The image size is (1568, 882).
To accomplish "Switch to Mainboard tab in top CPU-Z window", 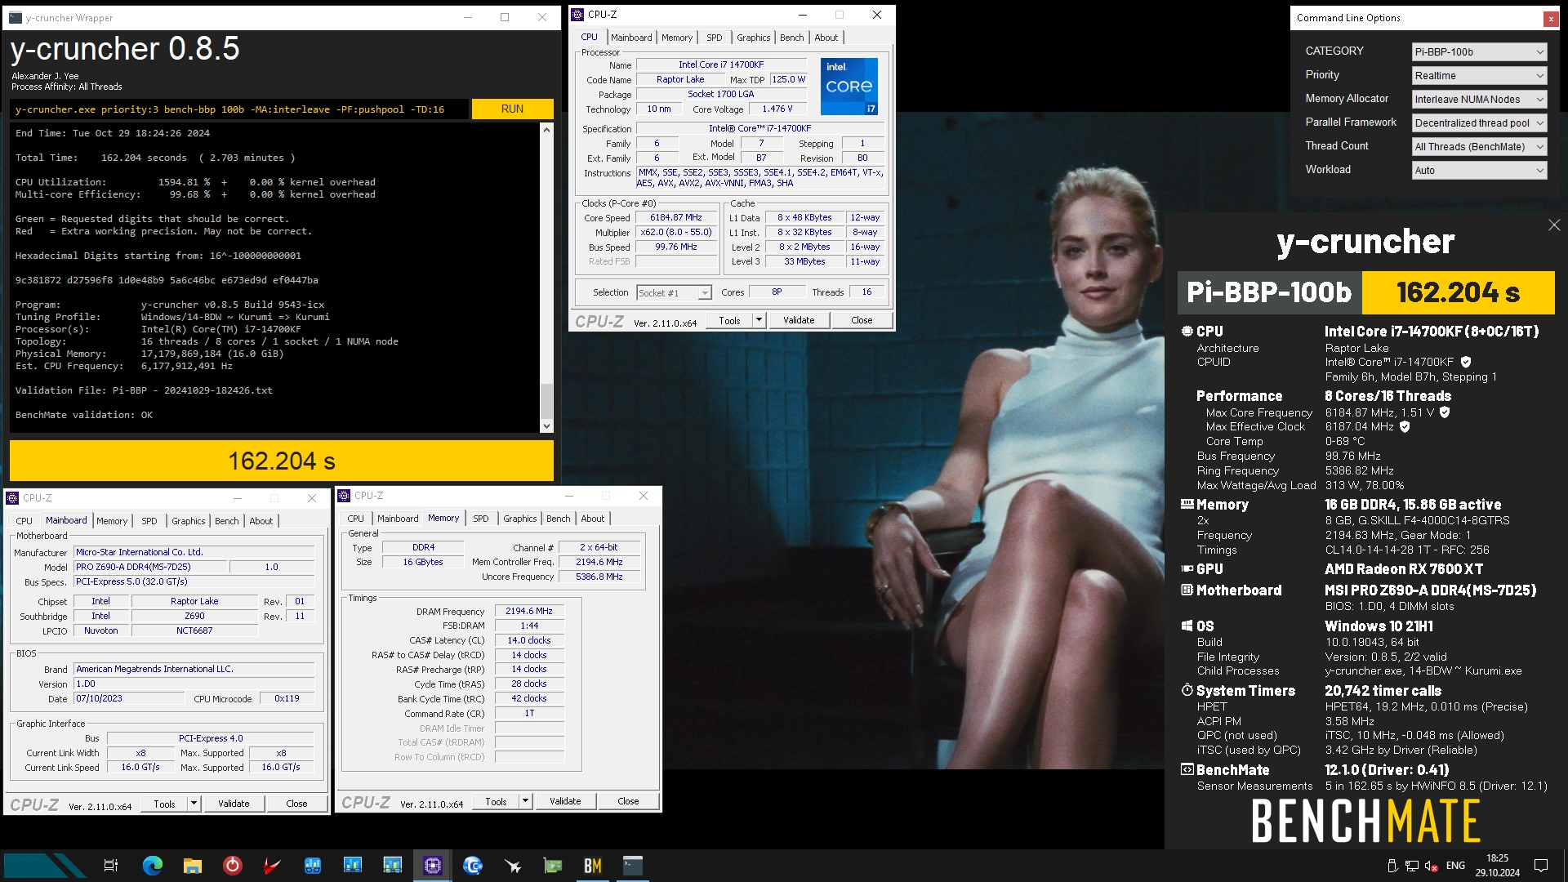I will click(x=631, y=38).
